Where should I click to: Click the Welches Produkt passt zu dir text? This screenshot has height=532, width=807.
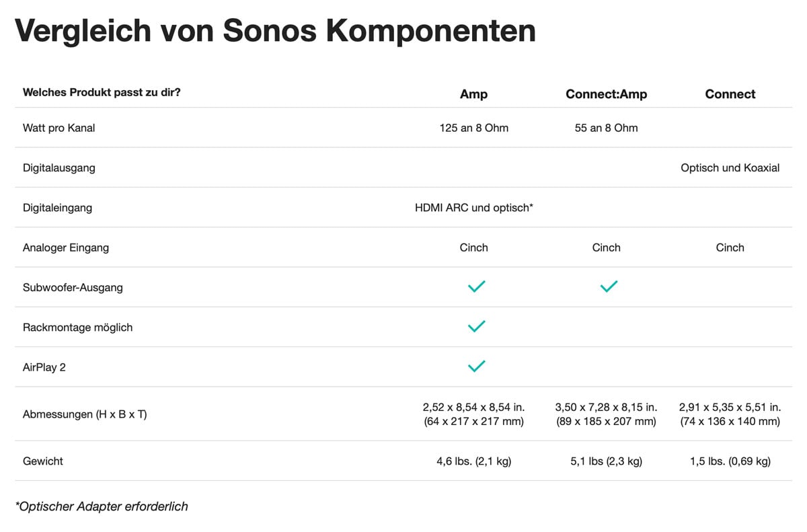click(102, 93)
